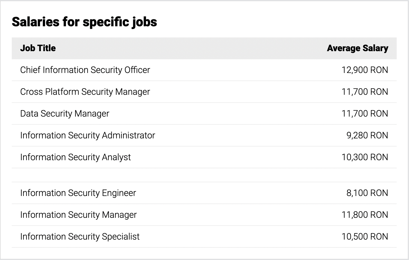The image size is (409, 260).
Task: Click the Job Title column header
Action: coord(38,48)
